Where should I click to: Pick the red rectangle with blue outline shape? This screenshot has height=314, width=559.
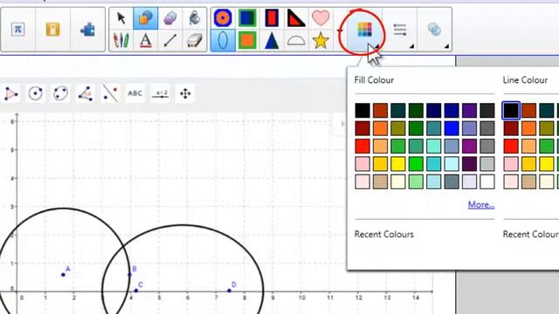pyautogui.click(x=272, y=17)
